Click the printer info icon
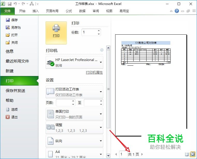Viewport: 197px width, 159px height. point(102,50)
